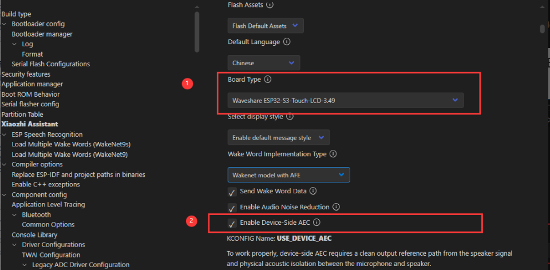
Task: Open info icon for Enable Audio Noise Reduction
Action: tap(336, 207)
